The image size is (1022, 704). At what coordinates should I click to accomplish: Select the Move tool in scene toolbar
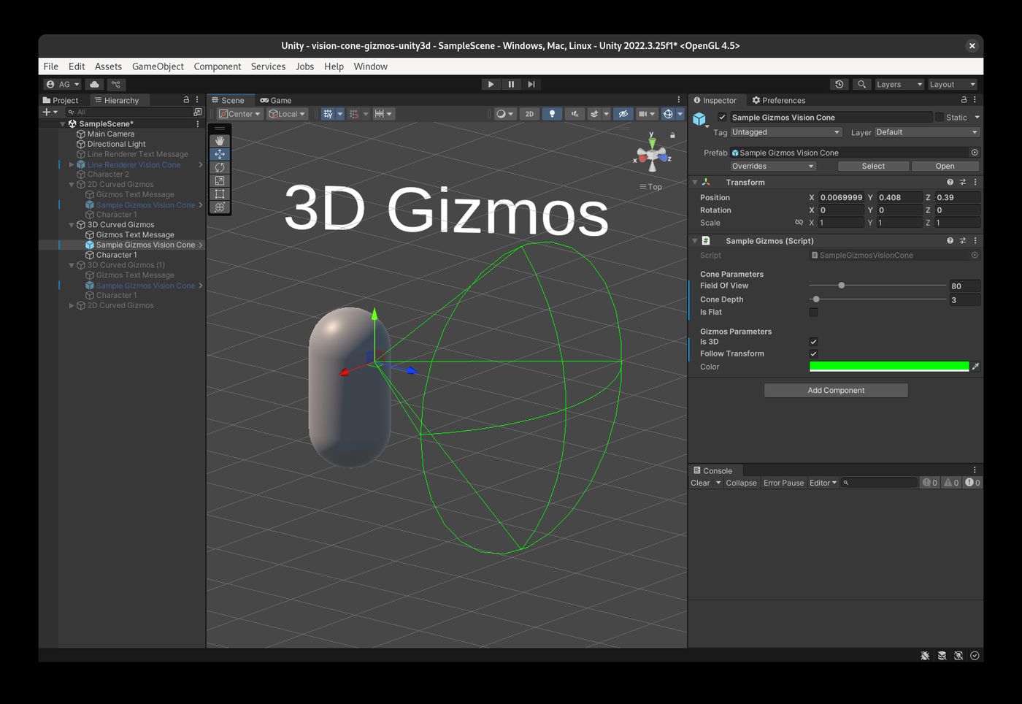[x=220, y=154]
